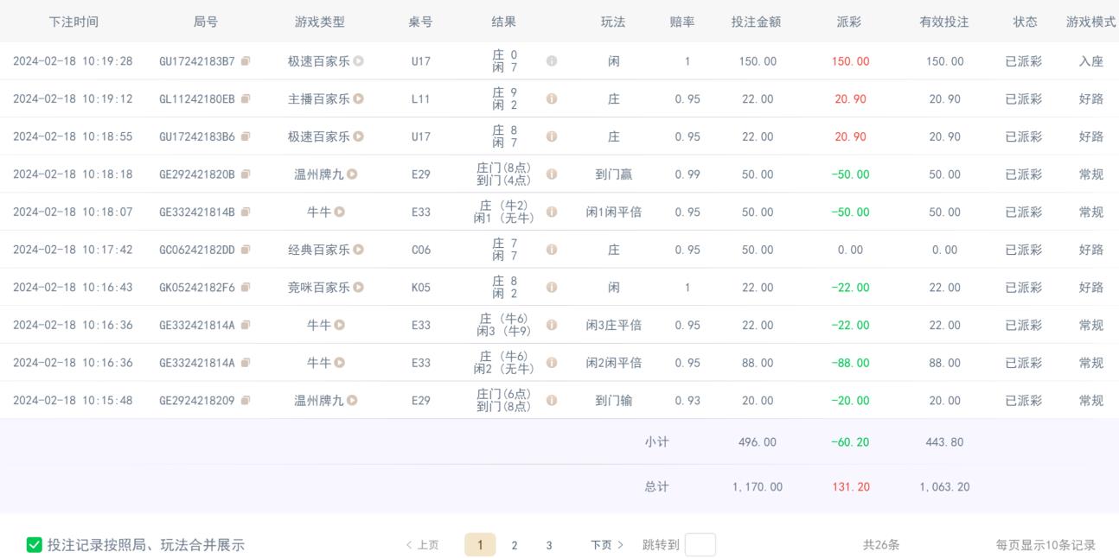Click the 游戏类型 column header
This screenshot has width=1119, height=558.
click(x=320, y=22)
